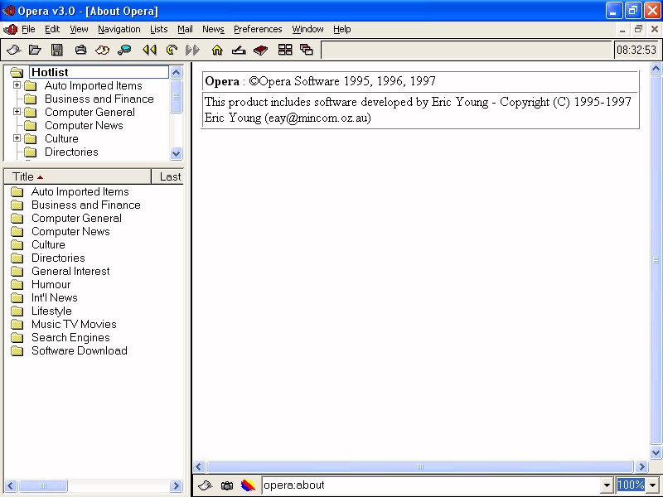Open the address field dropdown arrow
The image size is (663, 497).
coord(607,485)
